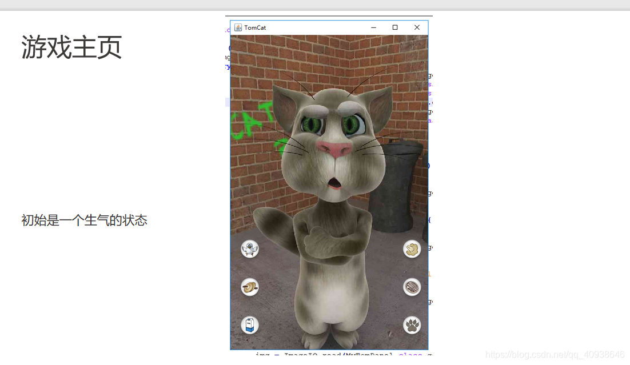Tap the white bird icon button
Screen dimensions: 630x365
pyautogui.click(x=249, y=249)
